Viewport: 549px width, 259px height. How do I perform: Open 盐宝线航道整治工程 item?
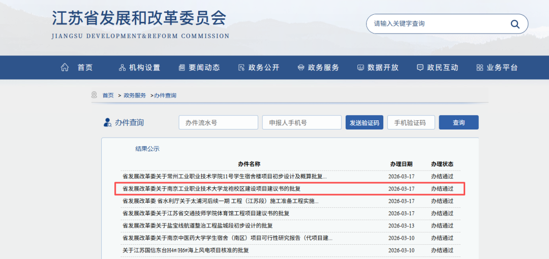click(x=197, y=225)
